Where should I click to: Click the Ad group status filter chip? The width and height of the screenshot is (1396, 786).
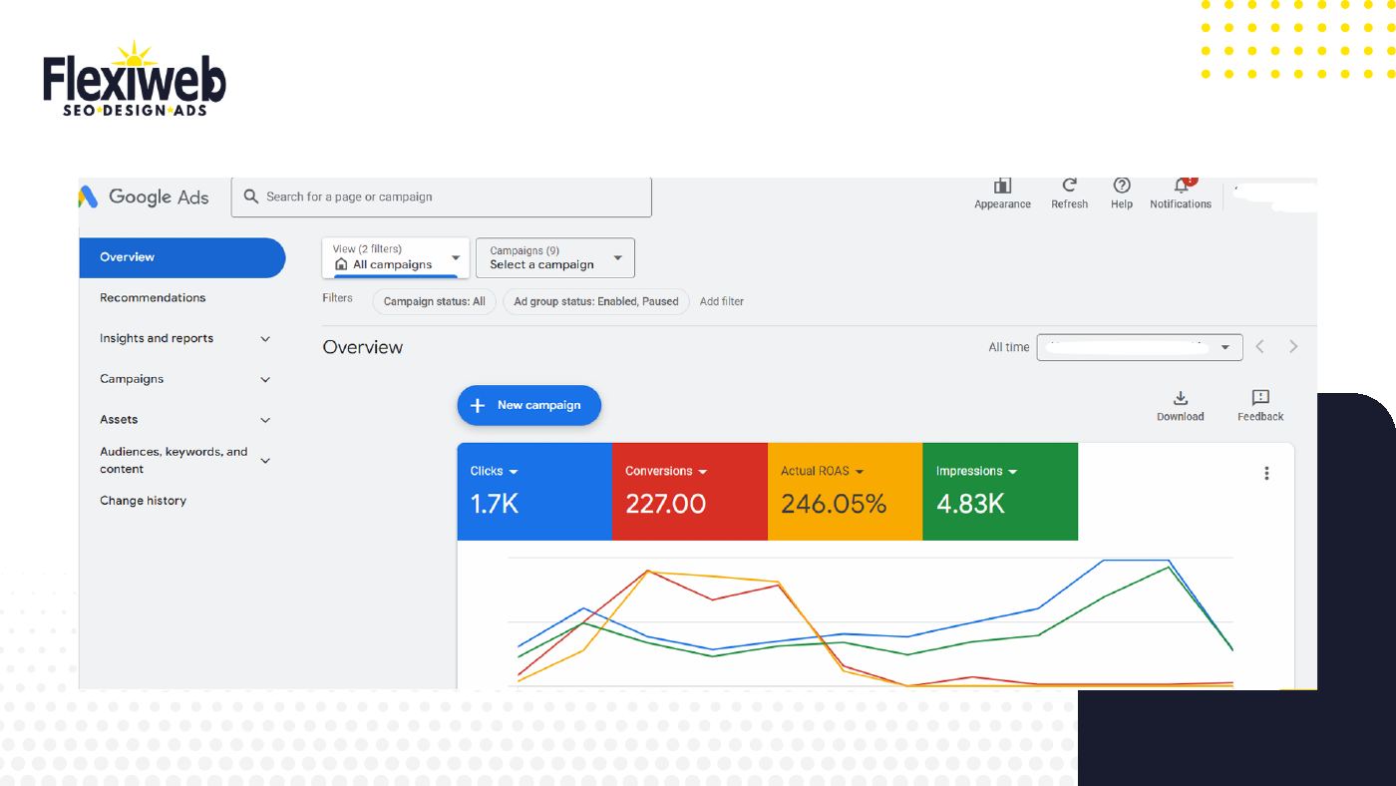click(596, 301)
